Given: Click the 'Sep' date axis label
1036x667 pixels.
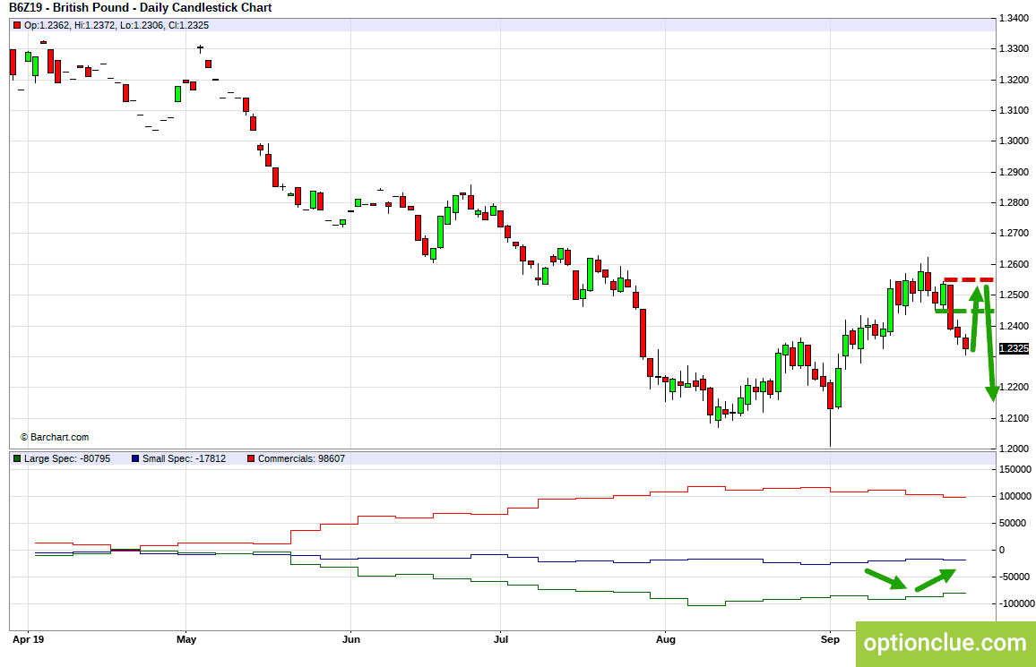Looking at the screenshot, I should (x=830, y=639).
